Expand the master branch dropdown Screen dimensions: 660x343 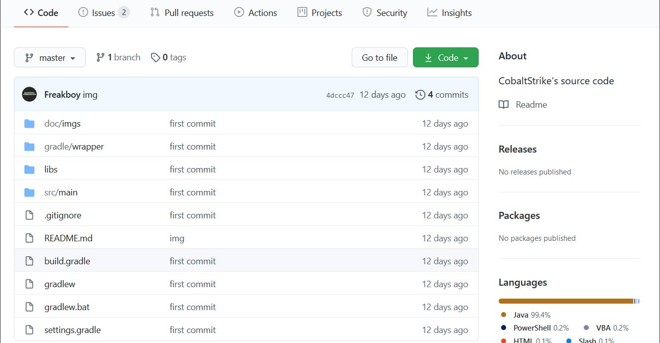[x=50, y=57]
